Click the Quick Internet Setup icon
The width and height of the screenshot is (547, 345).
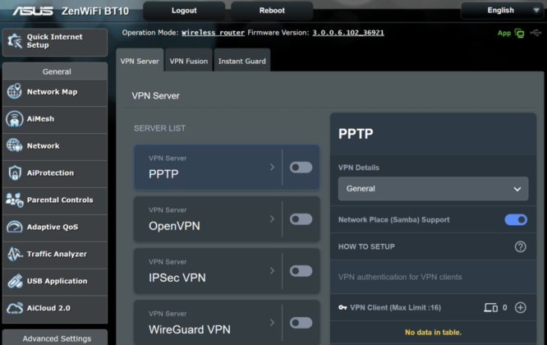click(15, 41)
